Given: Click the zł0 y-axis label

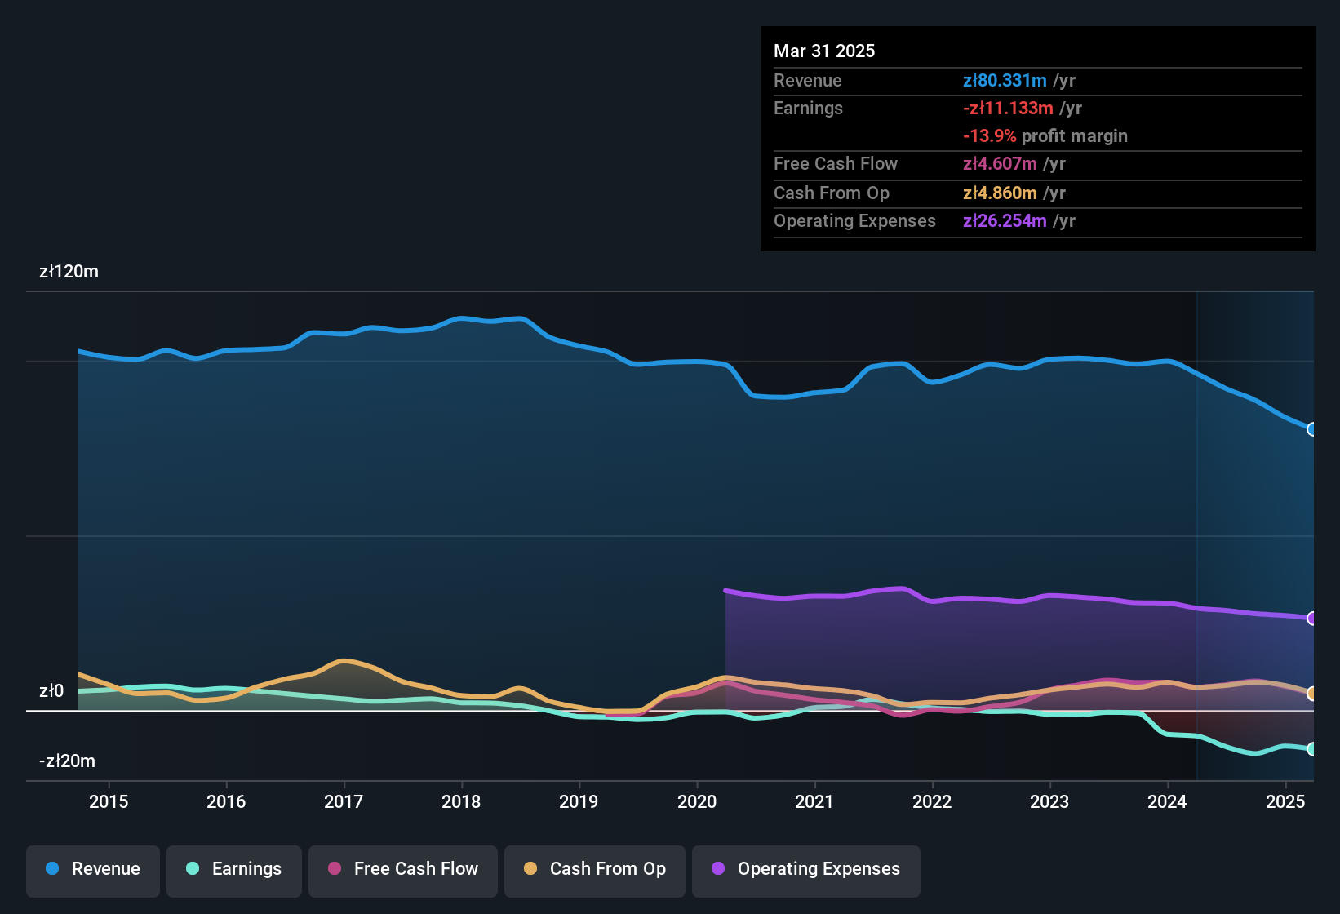Looking at the screenshot, I should (51, 691).
